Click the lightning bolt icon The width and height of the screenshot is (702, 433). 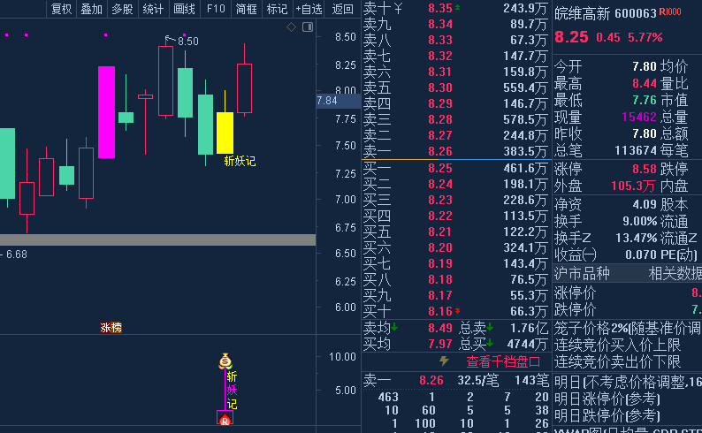444,361
